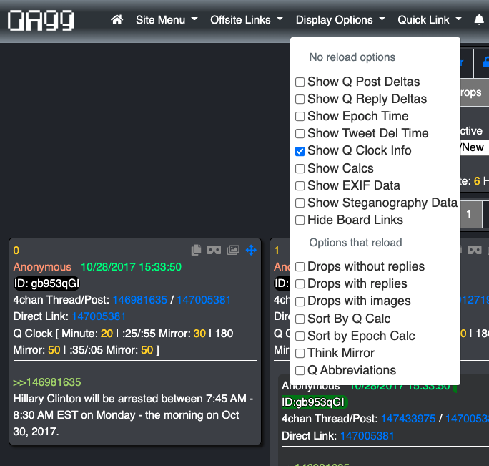Screen dimensions: 489x466
Task: Click drop number 1 label
Action: point(277,251)
